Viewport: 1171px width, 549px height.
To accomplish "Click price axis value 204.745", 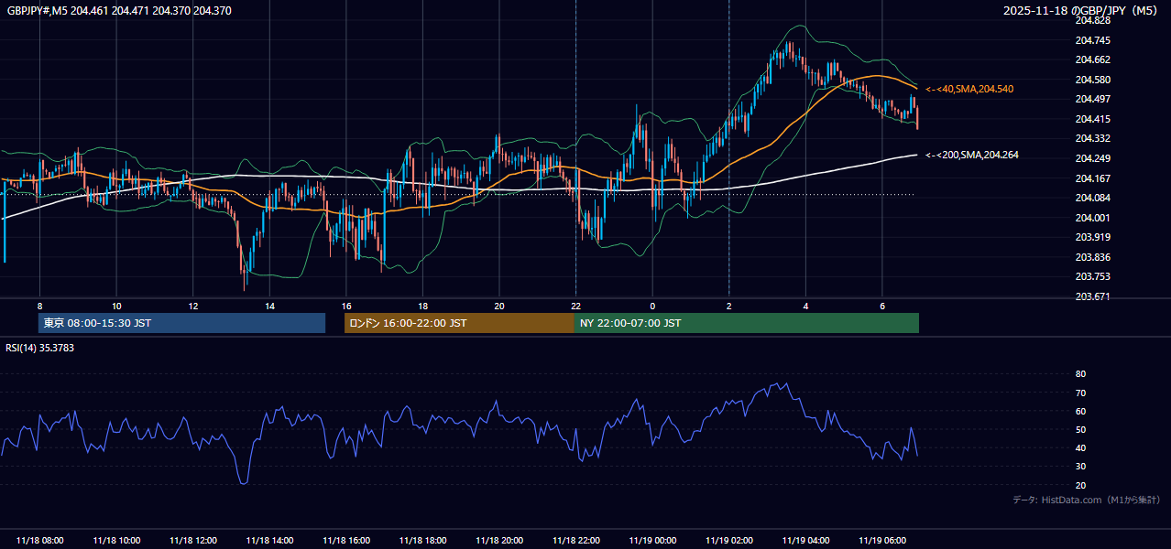I will point(1092,40).
